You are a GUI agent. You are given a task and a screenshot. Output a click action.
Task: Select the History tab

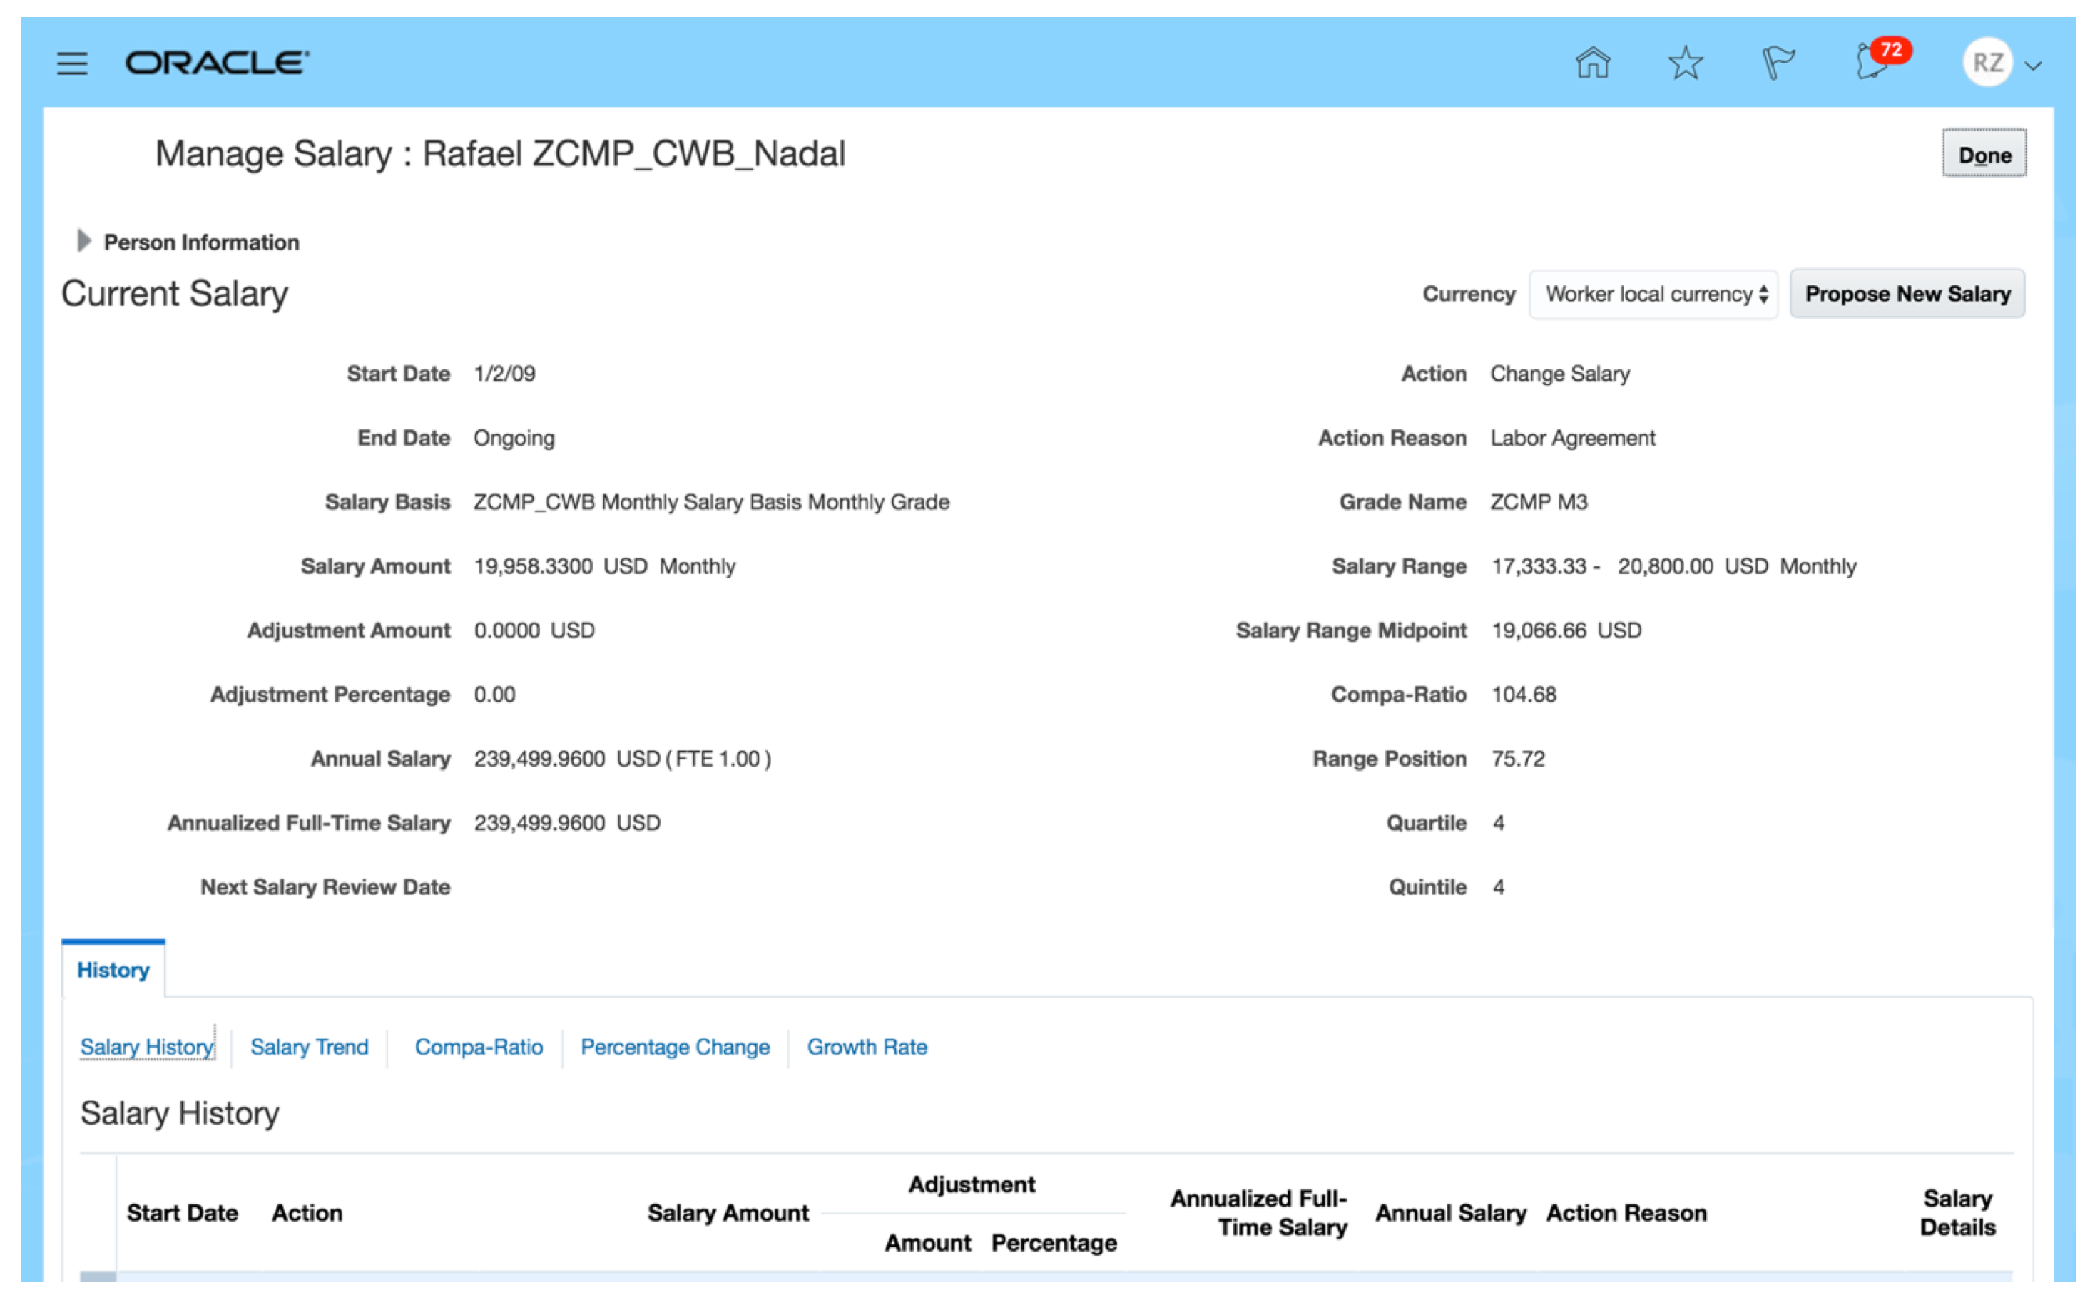coord(113,969)
